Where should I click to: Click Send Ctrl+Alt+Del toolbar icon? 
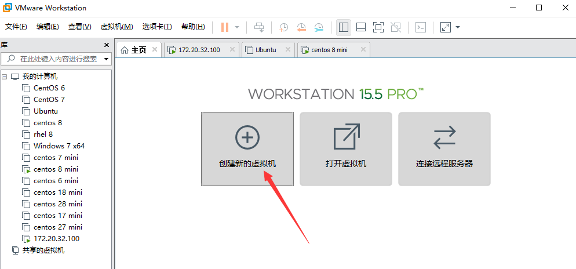click(x=260, y=27)
